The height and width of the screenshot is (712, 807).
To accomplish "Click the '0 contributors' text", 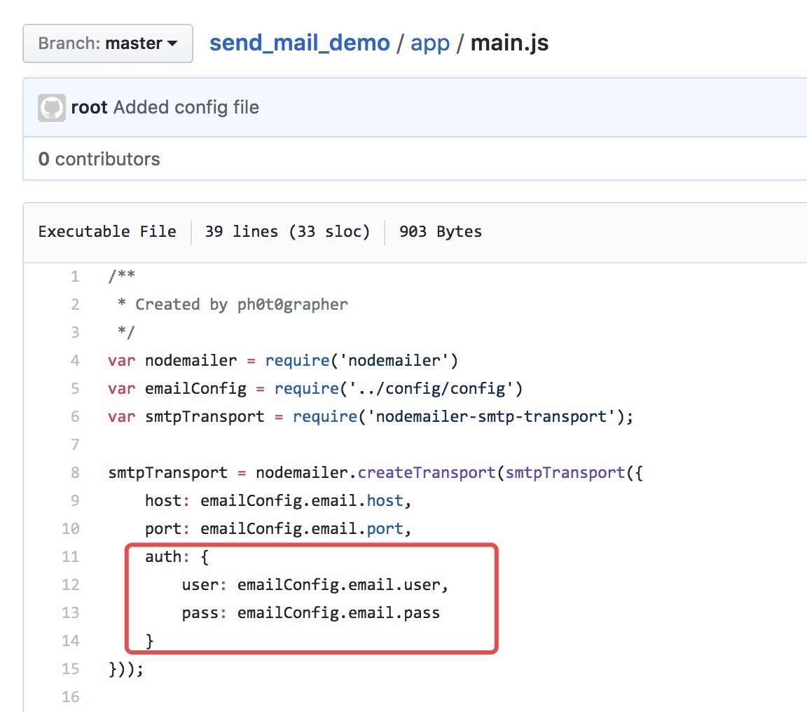I will pos(99,159).
